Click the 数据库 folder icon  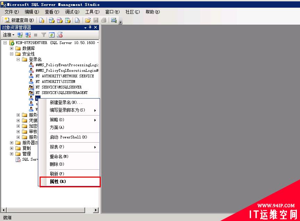click(18, 48)
